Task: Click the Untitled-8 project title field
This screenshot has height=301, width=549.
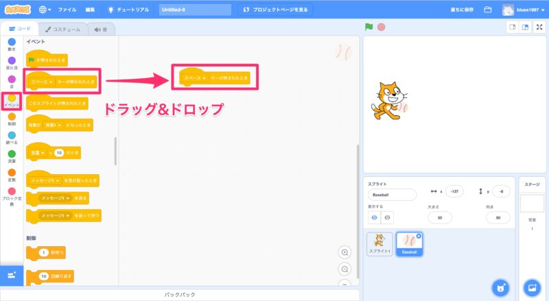Action: click(194, 10)
